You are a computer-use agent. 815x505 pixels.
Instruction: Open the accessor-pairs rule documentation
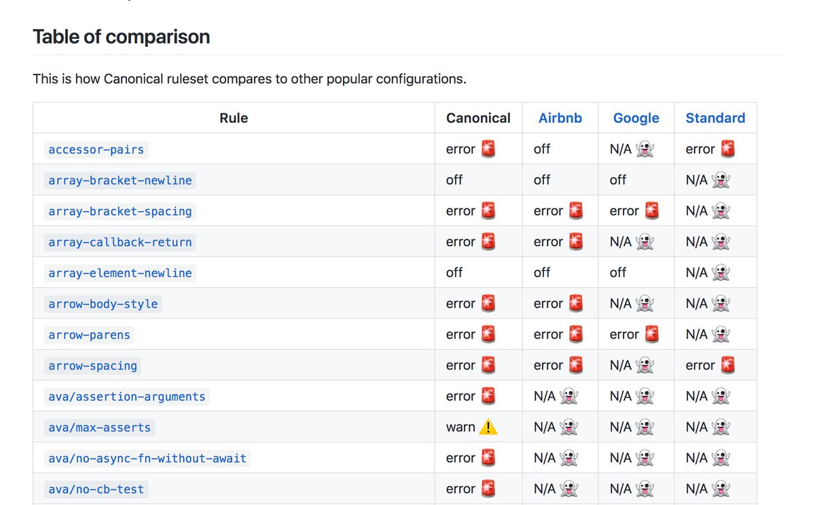(96, 149)
